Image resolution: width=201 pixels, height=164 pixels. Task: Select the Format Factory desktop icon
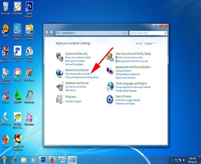point(29,54)
